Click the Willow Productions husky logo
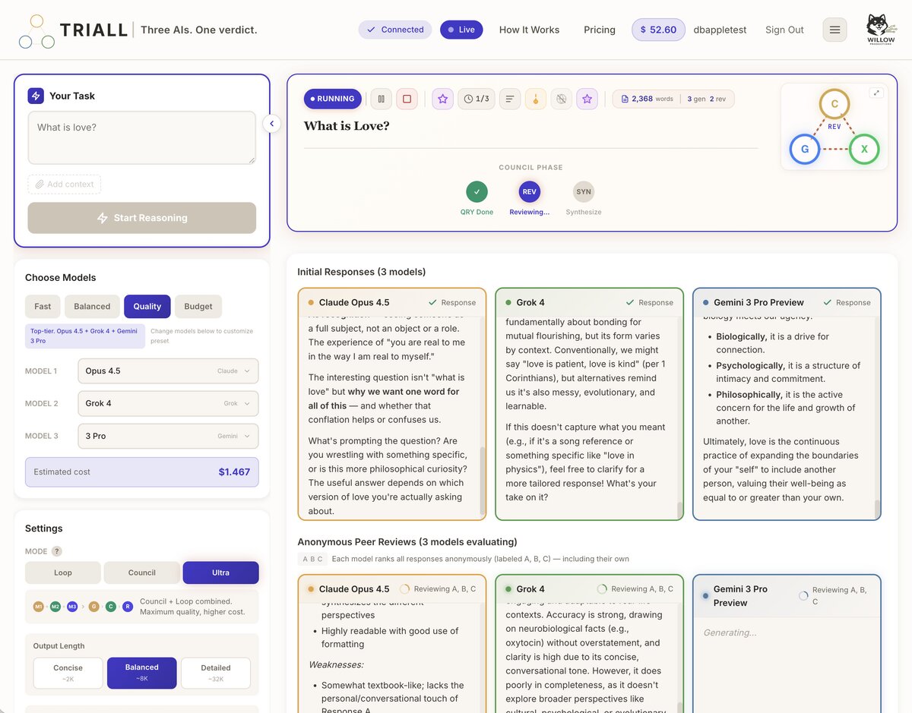The image size is (912, 713). (881, 30)
